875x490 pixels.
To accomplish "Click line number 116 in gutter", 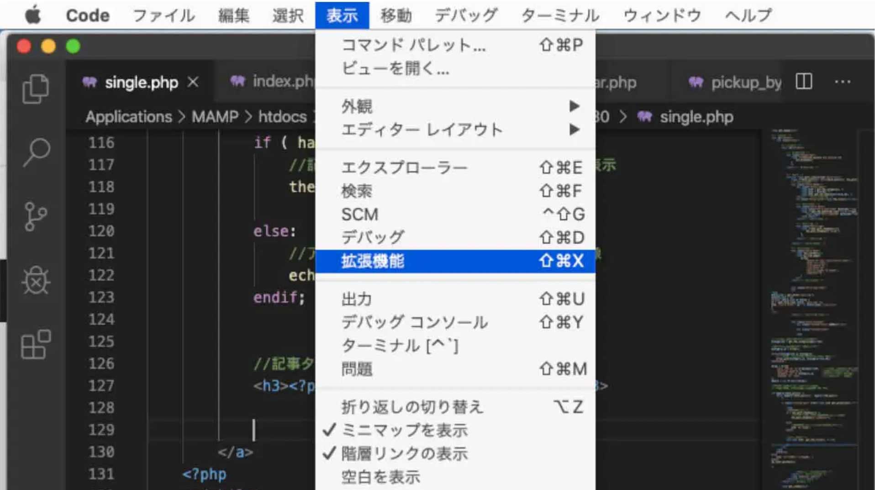I will pos(101,143).
